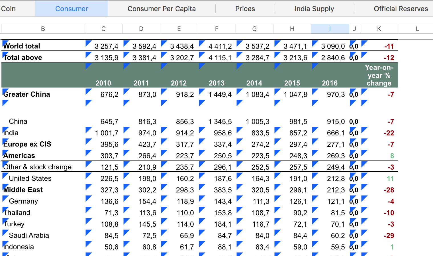Viewport: 433px width, 256px height.
Task: Select Americas change value 8
Action: (392, 156)
